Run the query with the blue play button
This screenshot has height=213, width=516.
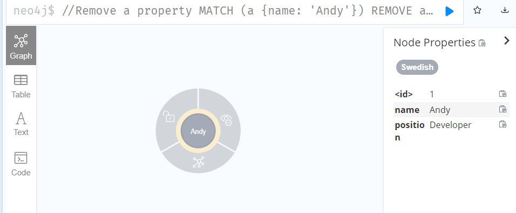449,11
